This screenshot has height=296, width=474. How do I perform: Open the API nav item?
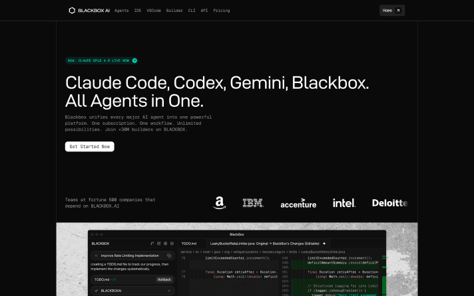click(x=204, y=11)
